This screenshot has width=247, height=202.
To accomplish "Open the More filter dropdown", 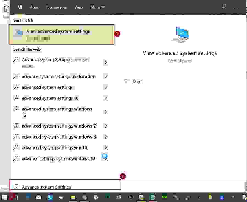I will point(97,7).
